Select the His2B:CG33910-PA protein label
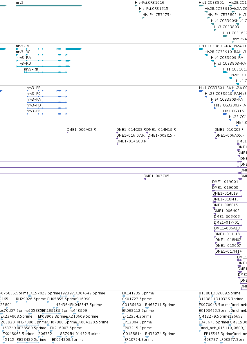The height and width of the screenshot is (344, 247). (x=222, y=94)
